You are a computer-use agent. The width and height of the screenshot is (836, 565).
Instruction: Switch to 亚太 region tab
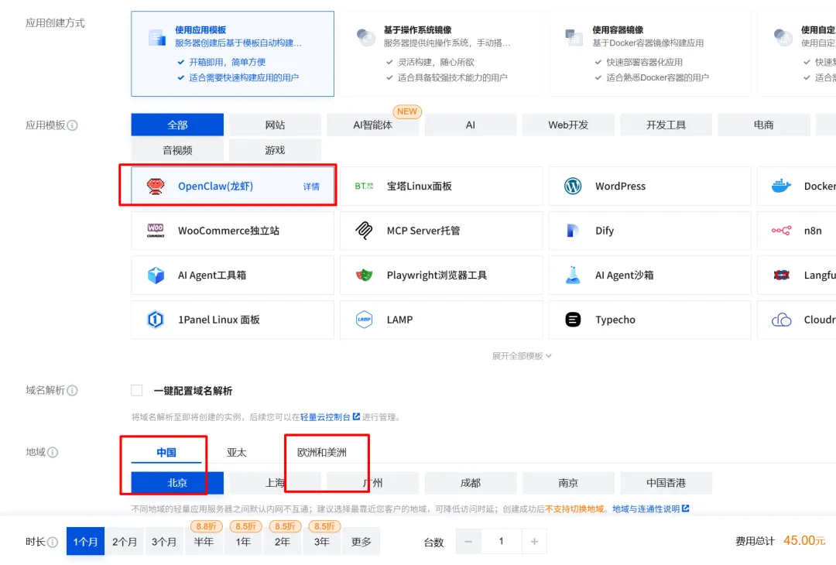(x=237, y=453)
